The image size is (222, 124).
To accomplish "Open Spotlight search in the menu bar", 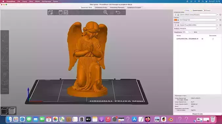I will pos(203,1).
